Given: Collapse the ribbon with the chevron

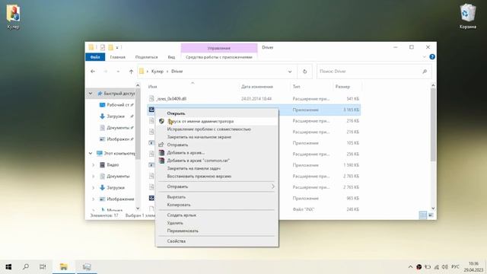Looking at the screenshot, I should coord(425,57).
